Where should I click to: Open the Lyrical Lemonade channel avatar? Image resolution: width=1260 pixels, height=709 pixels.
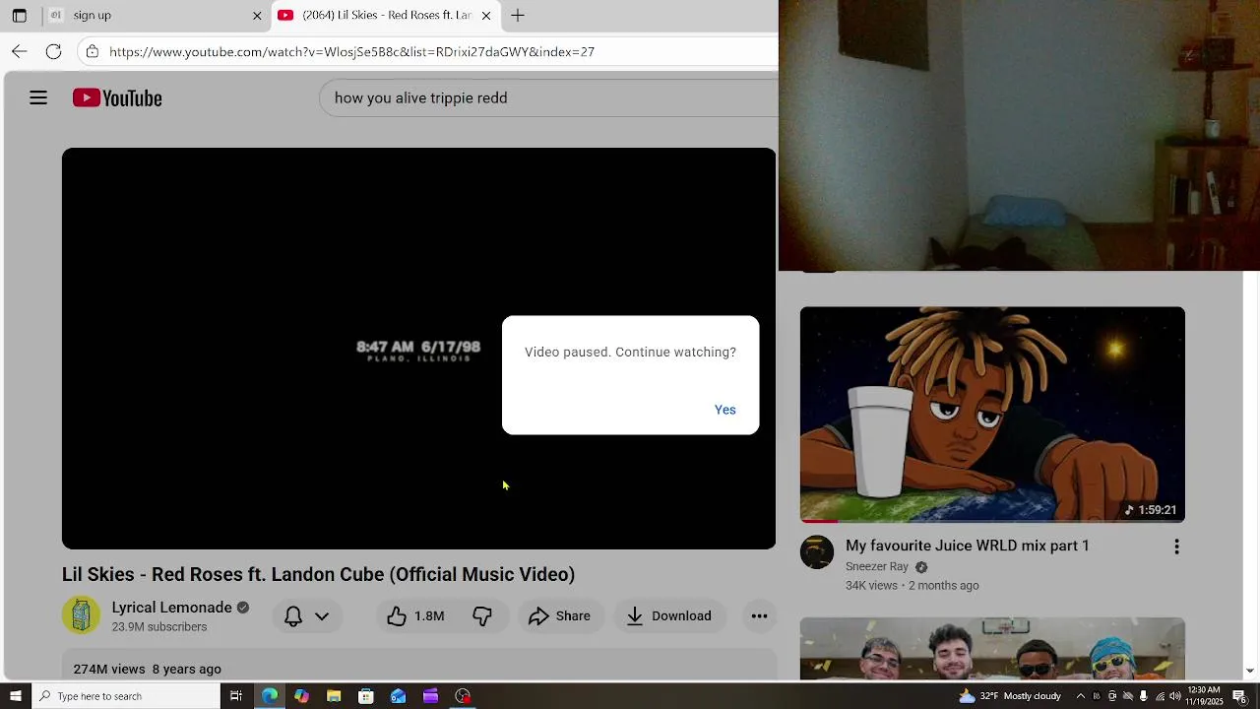point(81,615)
